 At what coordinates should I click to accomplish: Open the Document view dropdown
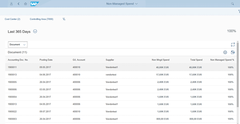18,45
